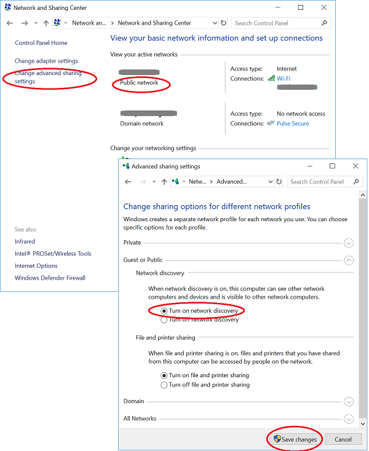Click scrollbar up arrow in Advanced sharing settings
Image resolution: width=369 pixels, height=451 pixels.
pyautogui.click(x=363, y=195)
